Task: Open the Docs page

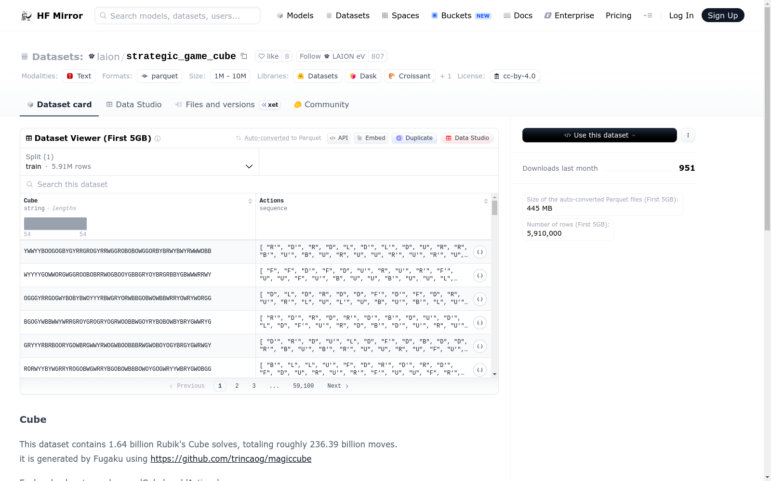Action: point(518,15)
